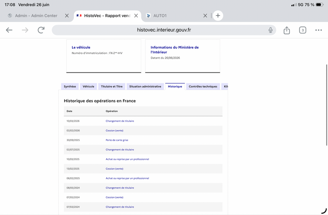
Task: Tap the 17:08 clock in status bar
Action: click(x=10, y=5)
